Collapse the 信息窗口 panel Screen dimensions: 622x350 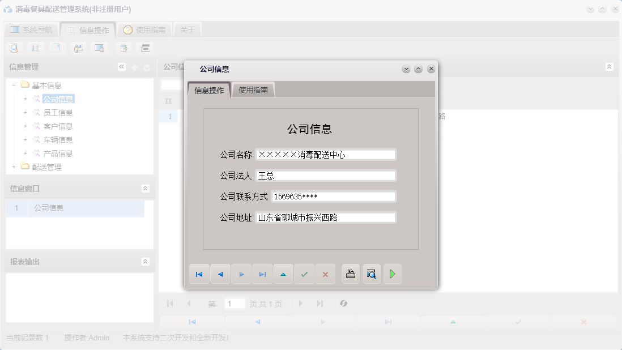click(x=146, y=188)
